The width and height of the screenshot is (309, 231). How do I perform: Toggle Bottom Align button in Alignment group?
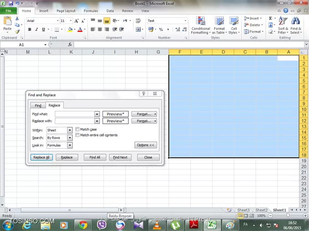click(x=107, y=21)
